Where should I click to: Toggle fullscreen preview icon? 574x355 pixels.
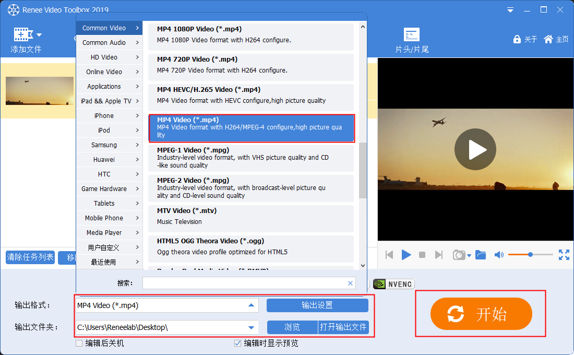click(564, 255)
